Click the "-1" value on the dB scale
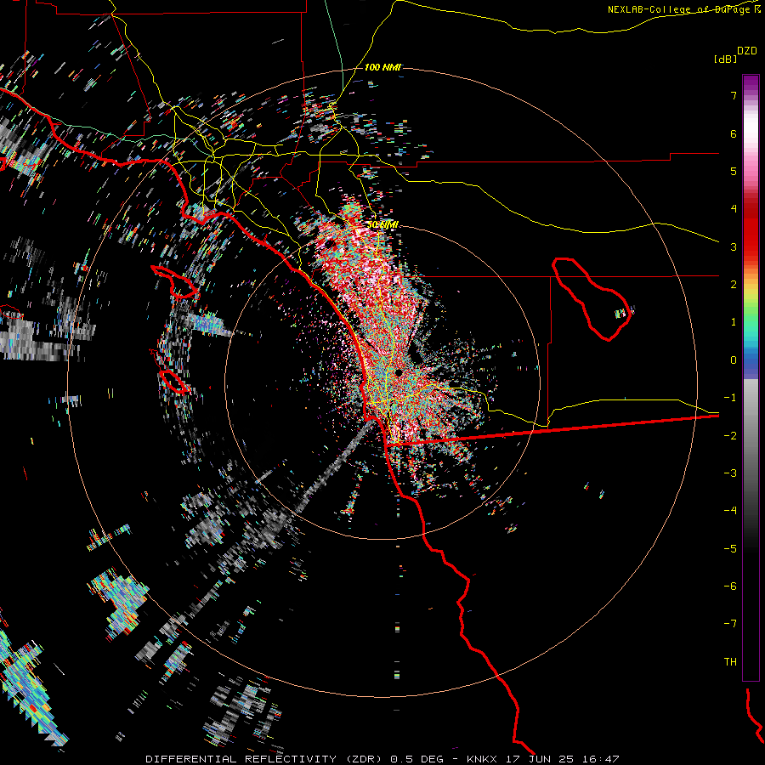 pyautogui.click(x=730, y=398)
